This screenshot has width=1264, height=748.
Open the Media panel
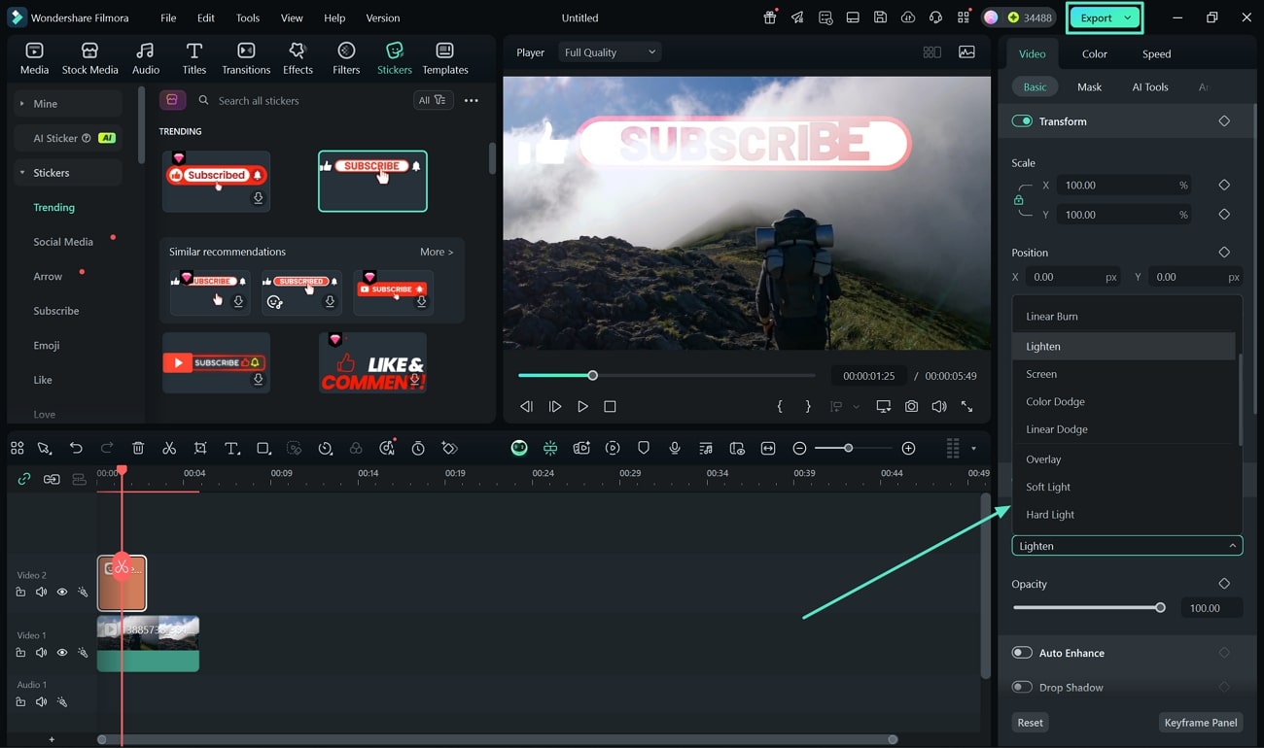click(x=34, y=58)
